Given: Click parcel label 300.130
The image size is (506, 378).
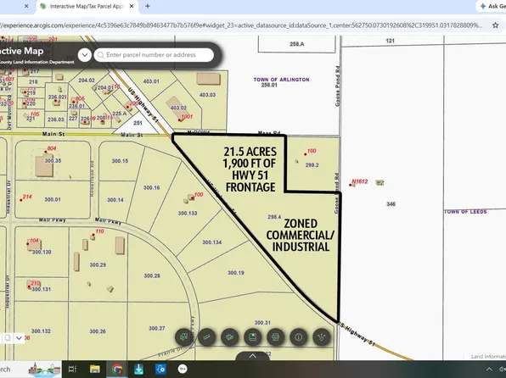Looking at the screenshot, I should [42, 252].
